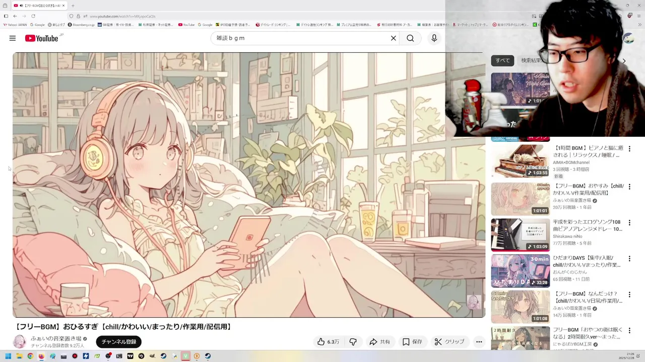Open the rightmost Steam icon in the taskbar
The width and height of the screenshot is (645, 362).
[x=208, y=356]
